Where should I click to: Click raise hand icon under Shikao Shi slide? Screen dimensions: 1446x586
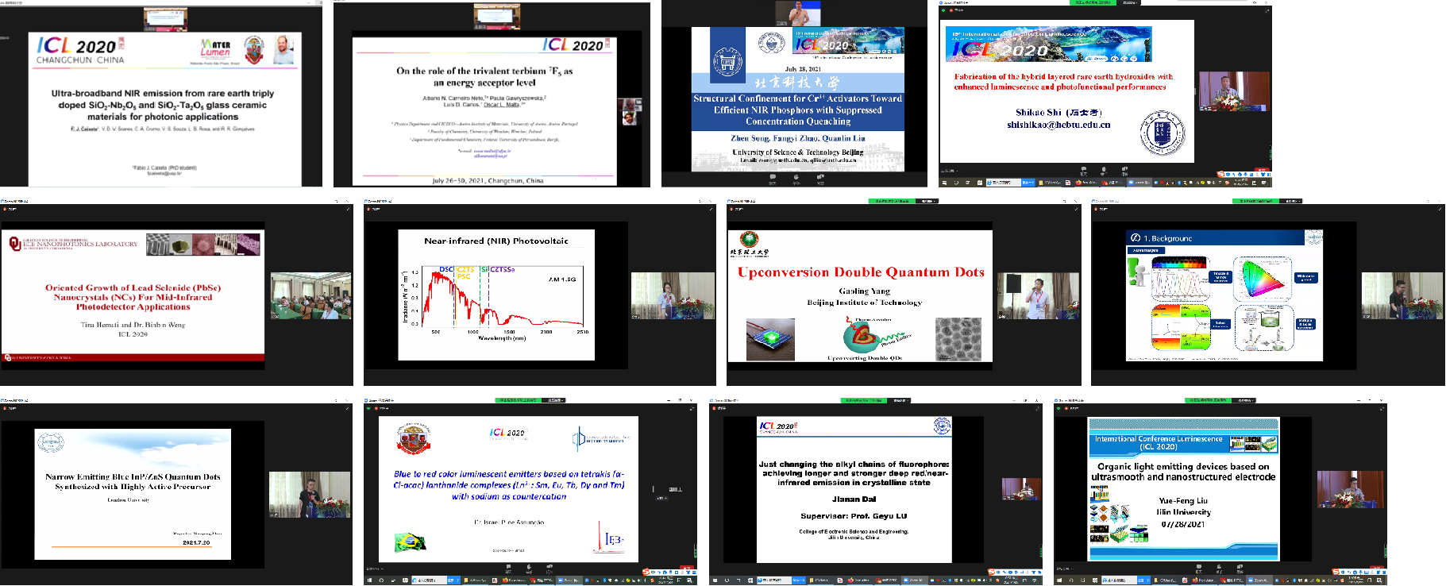pyautogui.click(x=1104, y=170)
